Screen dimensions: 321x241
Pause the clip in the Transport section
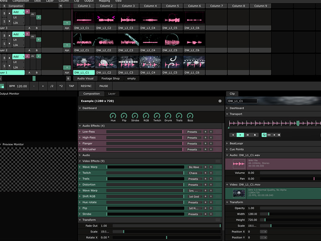pos(248,135)
